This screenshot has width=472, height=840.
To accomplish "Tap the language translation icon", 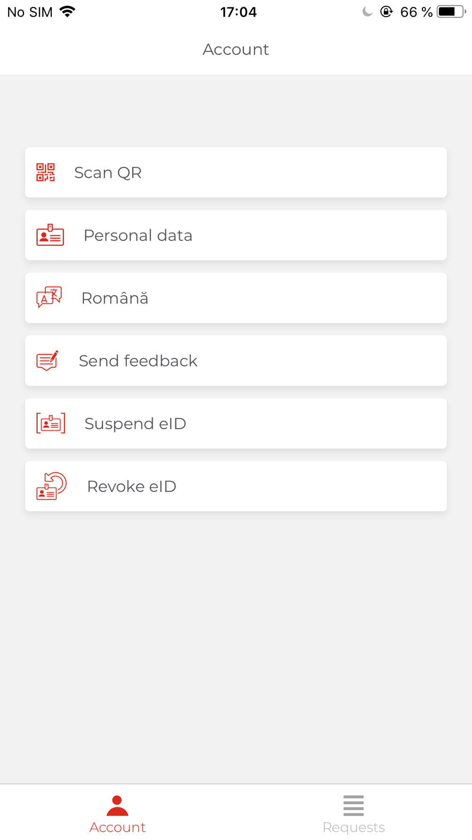I will click(x=49, y=298).
